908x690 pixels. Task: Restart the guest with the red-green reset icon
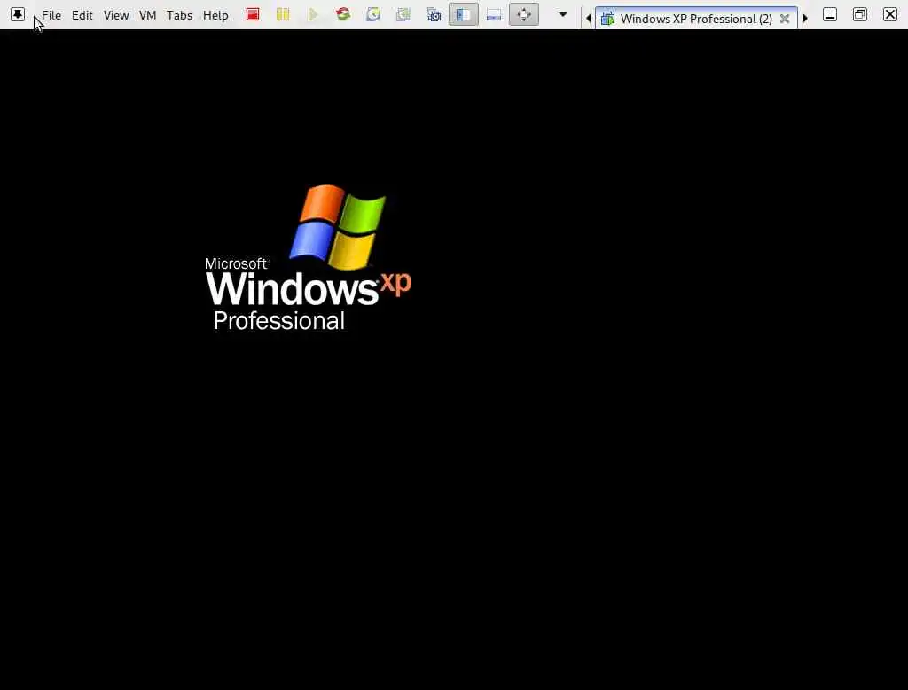click(343, 14)
